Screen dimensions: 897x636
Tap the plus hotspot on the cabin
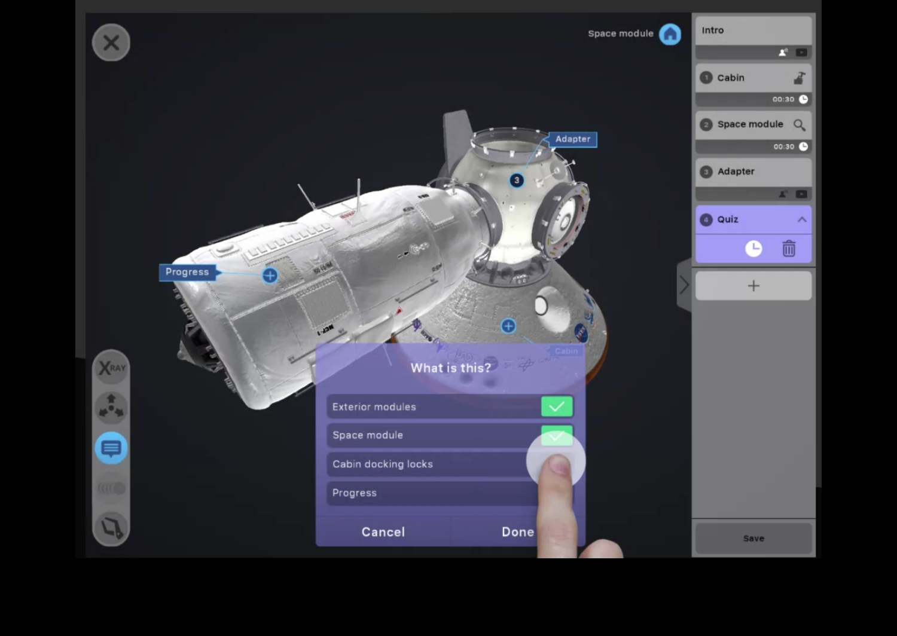tap(508, 326)
